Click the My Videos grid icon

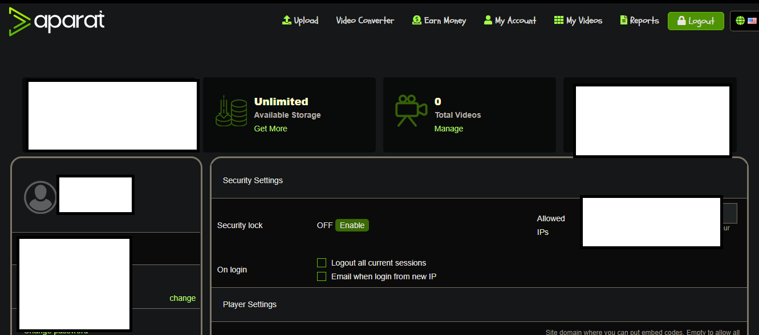559,20
